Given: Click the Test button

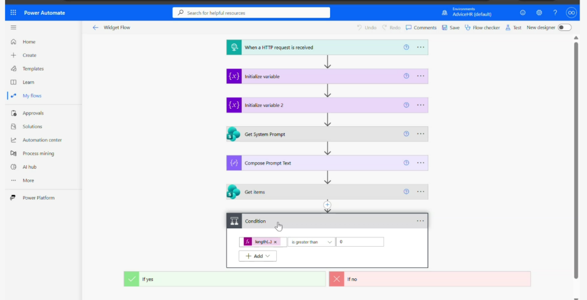Looking at the screenshot, I should 513,28.
